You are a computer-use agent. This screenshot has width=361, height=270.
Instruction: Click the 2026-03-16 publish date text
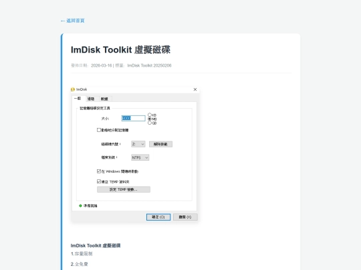(x=102, y=65)
